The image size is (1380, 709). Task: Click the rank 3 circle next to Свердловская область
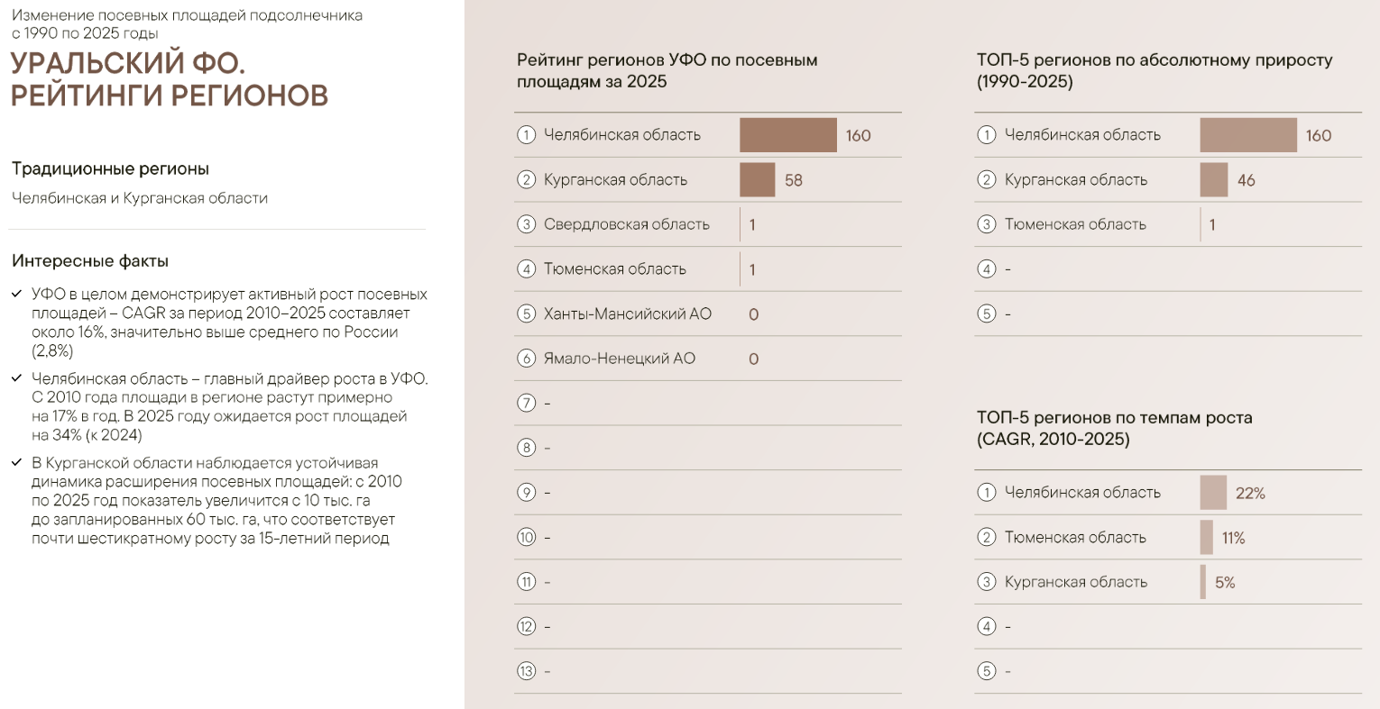click(527, 224)
